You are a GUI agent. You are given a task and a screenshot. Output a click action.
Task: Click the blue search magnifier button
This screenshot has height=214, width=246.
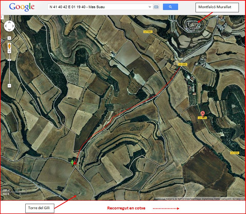tap(170, 7)
